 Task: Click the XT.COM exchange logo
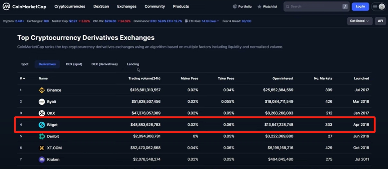click(x=42, y=148)
